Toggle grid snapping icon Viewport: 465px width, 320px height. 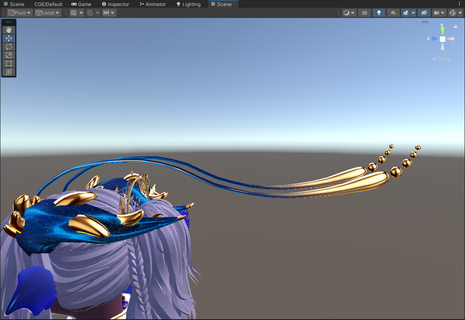coord(90,13)
